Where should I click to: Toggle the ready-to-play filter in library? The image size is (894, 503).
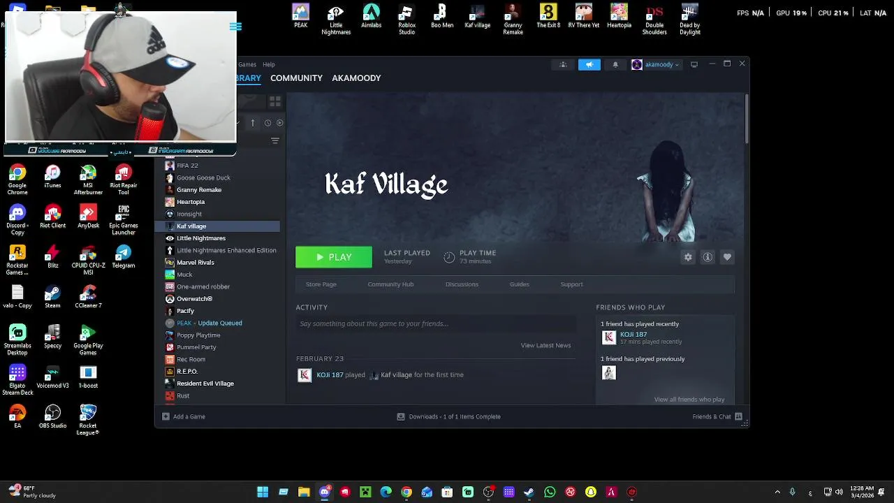(279, 123)
